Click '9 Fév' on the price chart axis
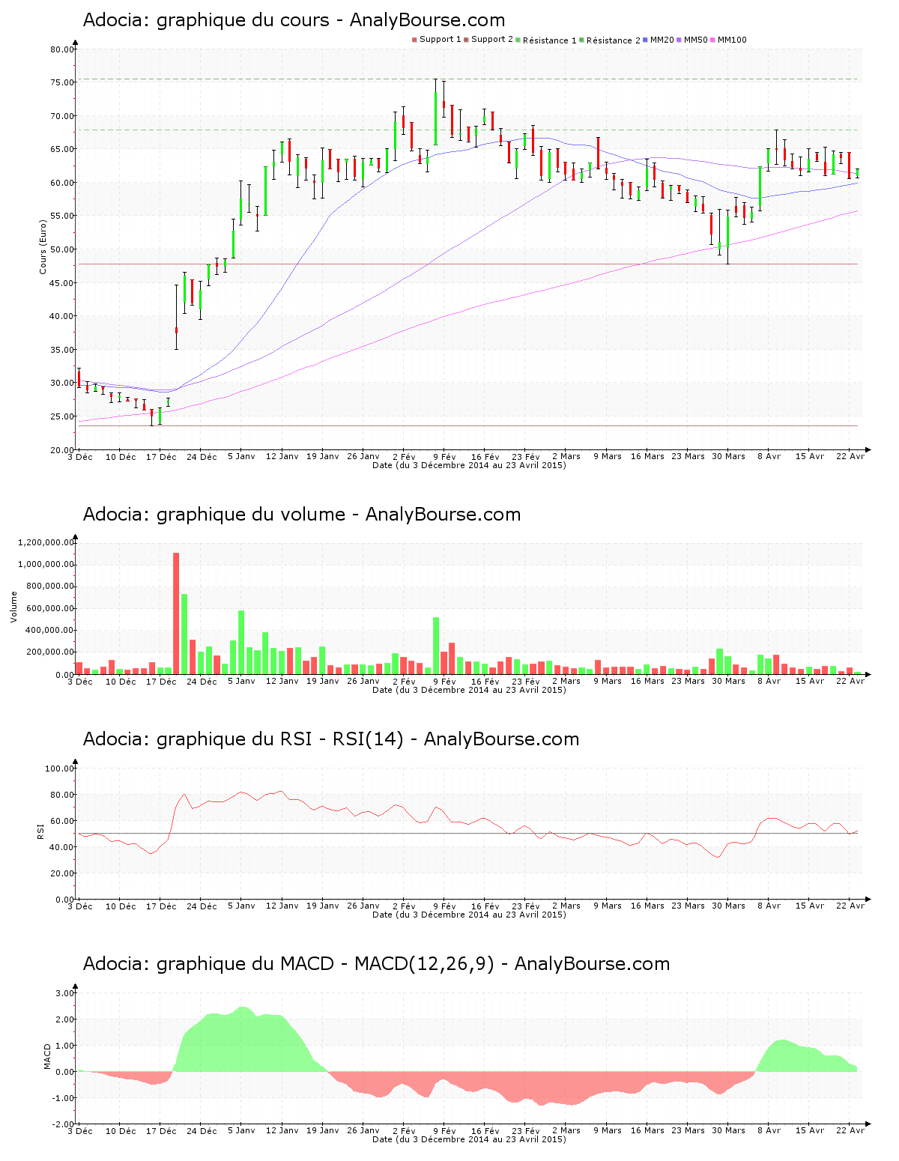 [x=444, y=456]
